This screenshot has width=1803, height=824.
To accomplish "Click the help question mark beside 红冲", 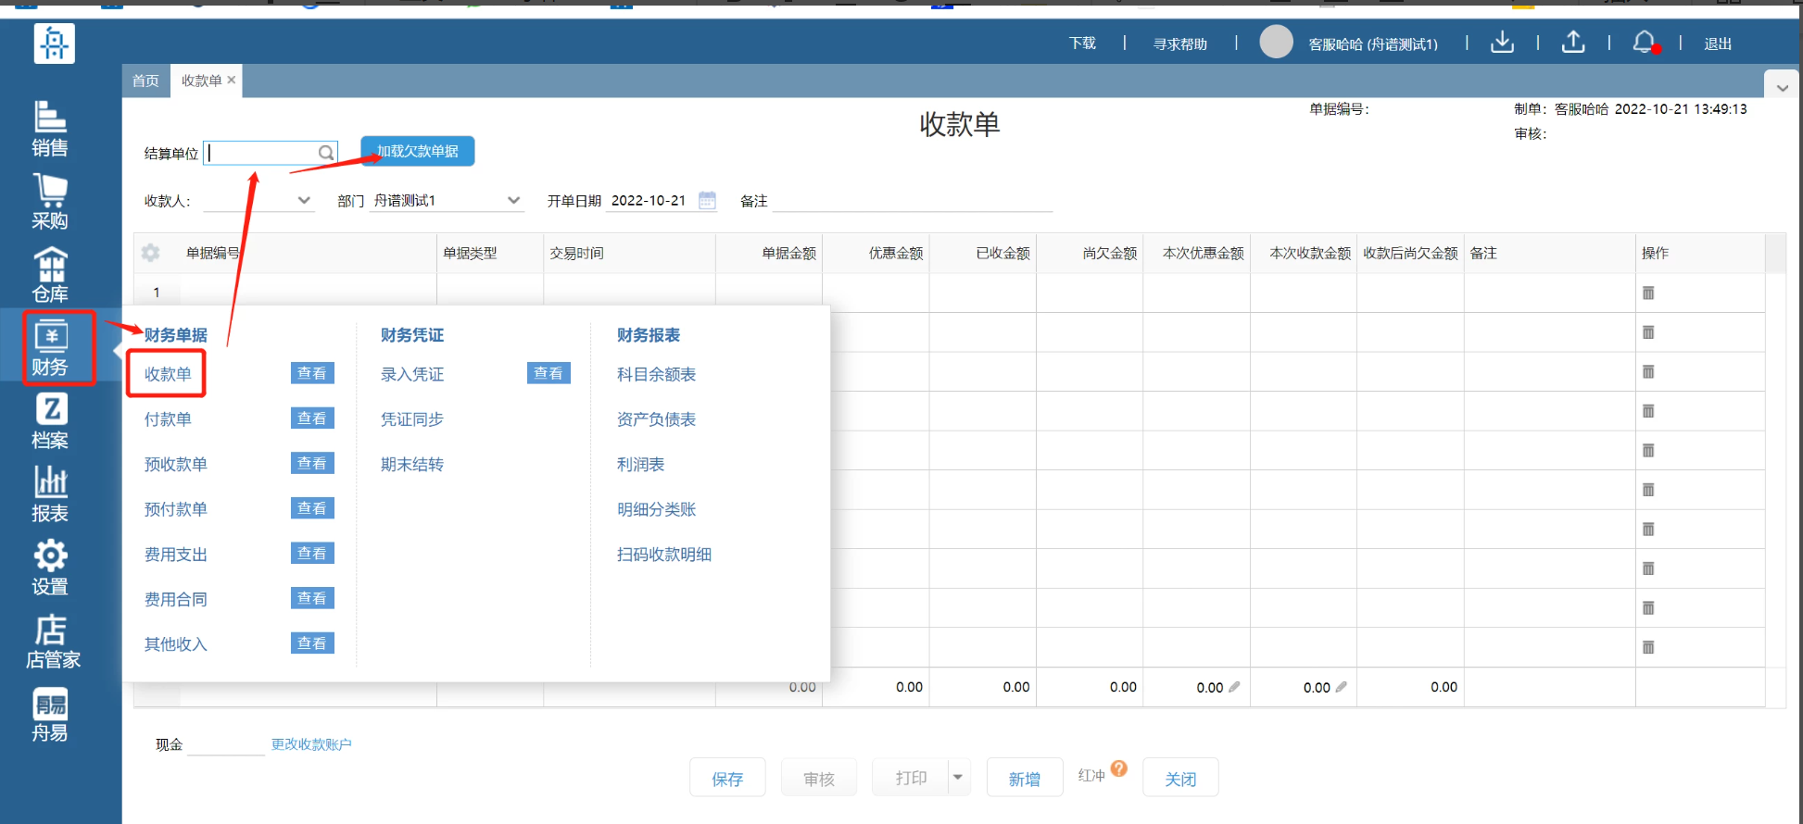I will tap(1119, 768).
